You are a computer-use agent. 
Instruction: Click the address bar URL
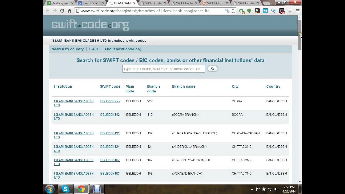tap(145, 11)
